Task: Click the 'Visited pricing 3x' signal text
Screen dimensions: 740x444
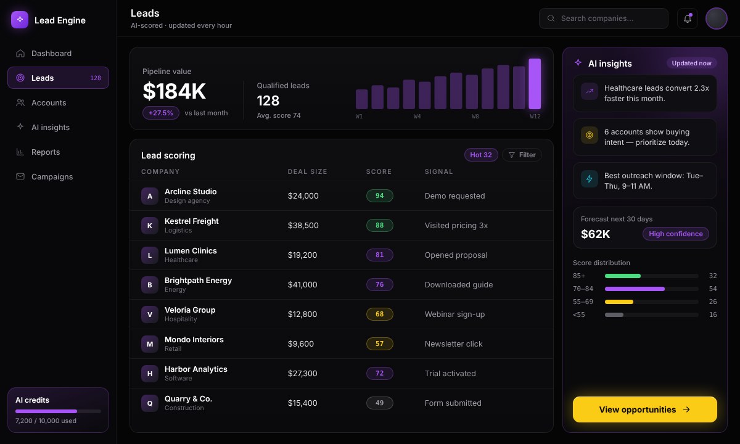Action: point(456,226)
